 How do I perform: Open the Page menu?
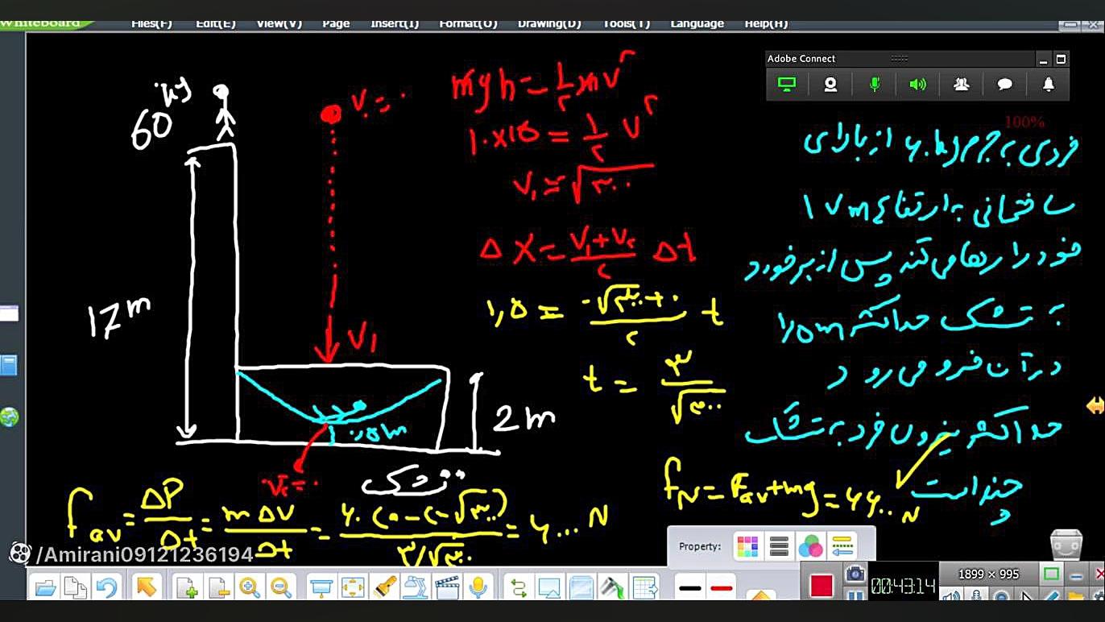point(336,23)
